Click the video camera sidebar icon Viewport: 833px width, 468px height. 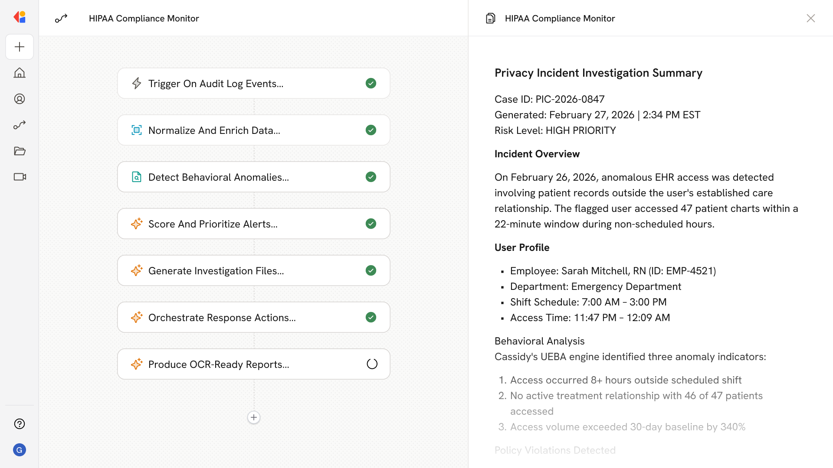(x=20, y=177)
